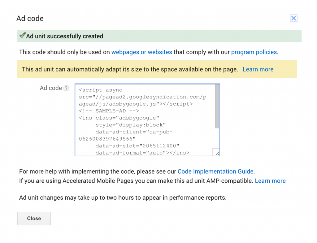317x243 pixels.
Task: Open the Code Implementation Guide link
Action: [x=215, y=171]
